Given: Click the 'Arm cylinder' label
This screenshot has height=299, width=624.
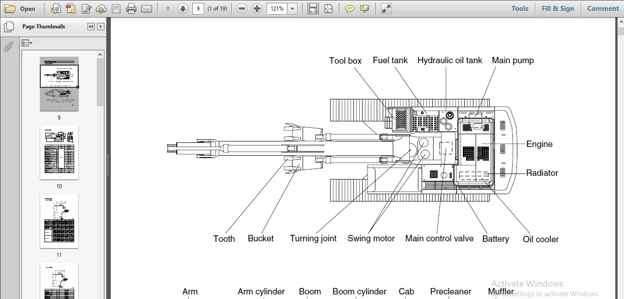Looking at the screenshot, I should point(261,292).
